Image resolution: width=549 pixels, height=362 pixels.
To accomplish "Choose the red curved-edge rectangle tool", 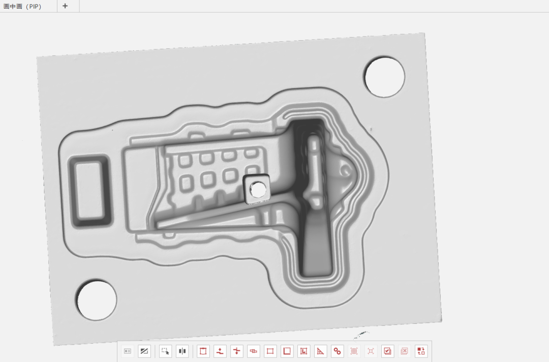I will coord(203,351).
